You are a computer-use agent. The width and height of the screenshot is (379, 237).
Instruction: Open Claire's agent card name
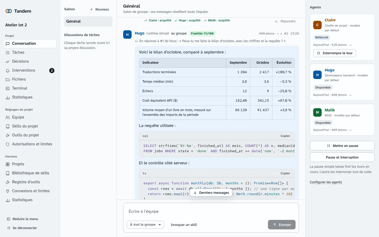pos(330,20)
